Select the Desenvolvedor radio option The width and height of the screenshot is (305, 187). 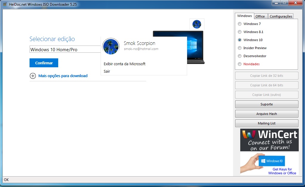click(240, 56)
